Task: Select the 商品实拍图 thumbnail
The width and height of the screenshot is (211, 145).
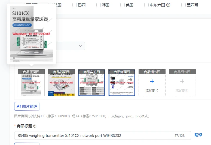Action: (91, 83)
